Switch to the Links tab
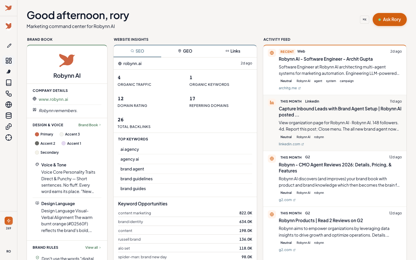Screen dimensions: 416x260 (x=233, y=51)
